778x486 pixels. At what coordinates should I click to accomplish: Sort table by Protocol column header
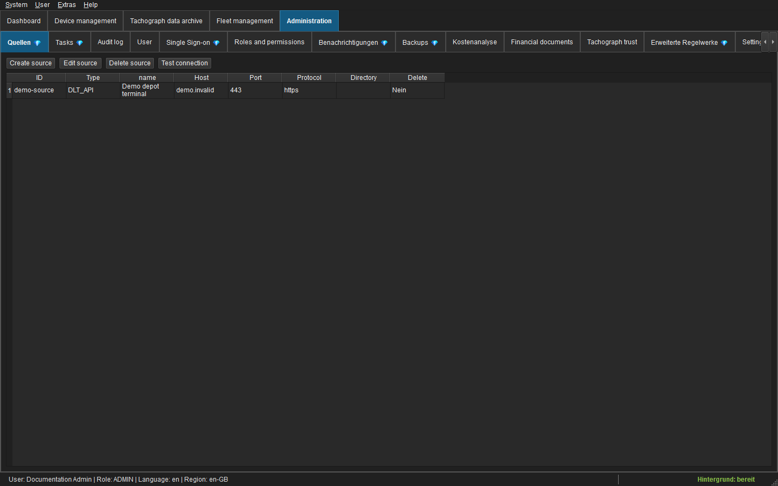[309, 78]
